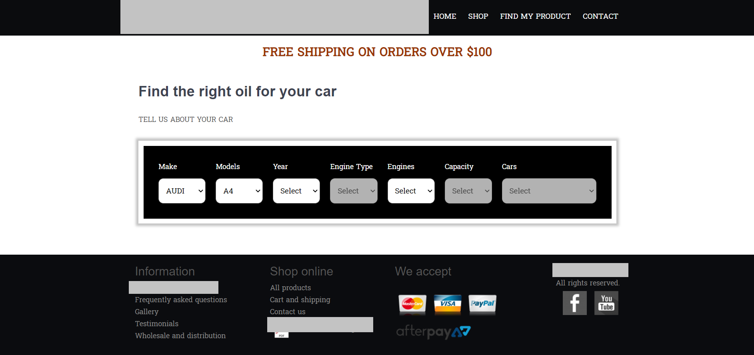Click the 'All rights reserved.' text
Image resolution: width=754 pixels, height=355 pixels.
[588, 283]
